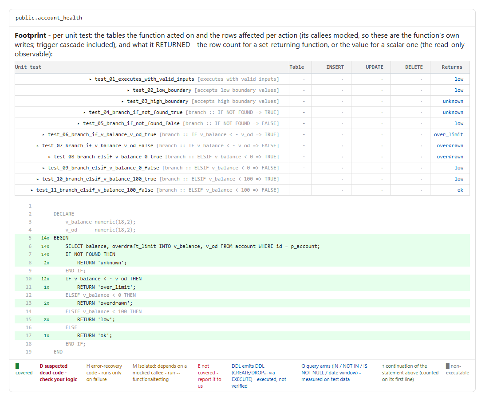Expand test_09_branch_elsif_v_balance_0_false row

point(43,168)
